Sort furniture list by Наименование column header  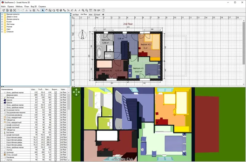15,89
